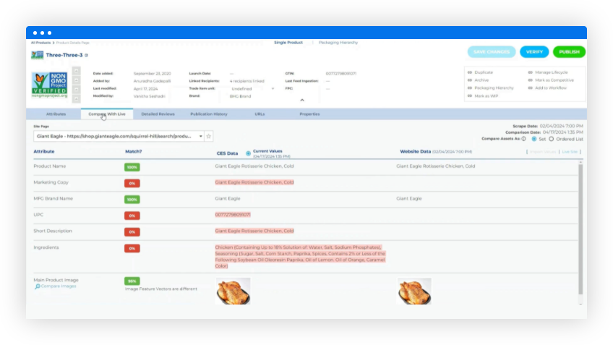Click '4 recipients linked' text
613x345 pixels.
(x=247, y=81)
